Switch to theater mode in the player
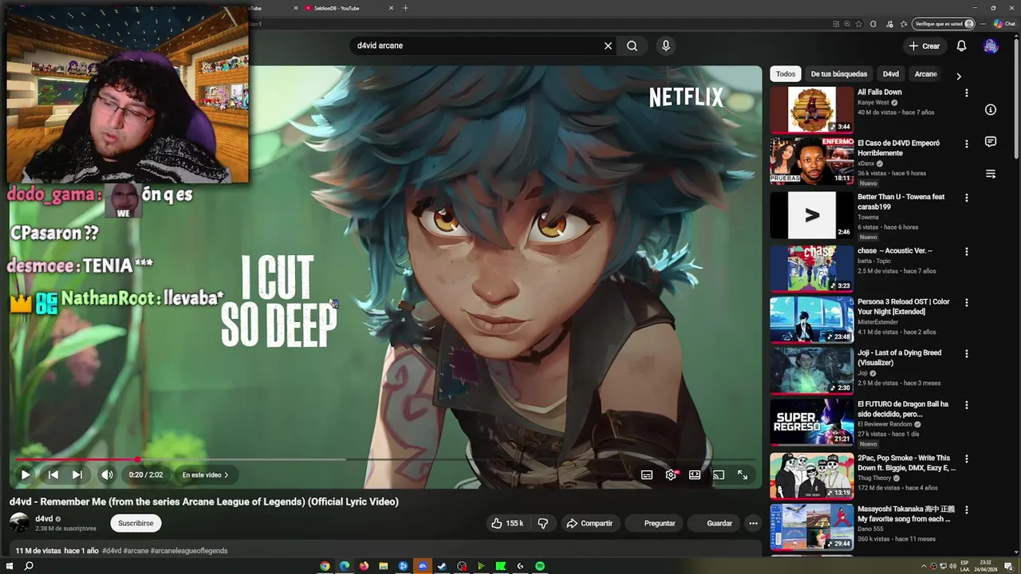 point(695,474)
